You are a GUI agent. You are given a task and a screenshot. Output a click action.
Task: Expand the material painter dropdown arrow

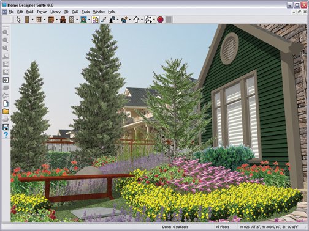130,20
